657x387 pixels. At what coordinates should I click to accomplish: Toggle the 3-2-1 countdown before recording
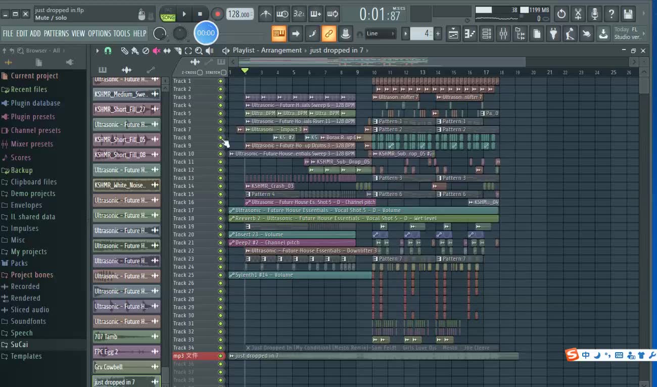(x=299, y=14)
